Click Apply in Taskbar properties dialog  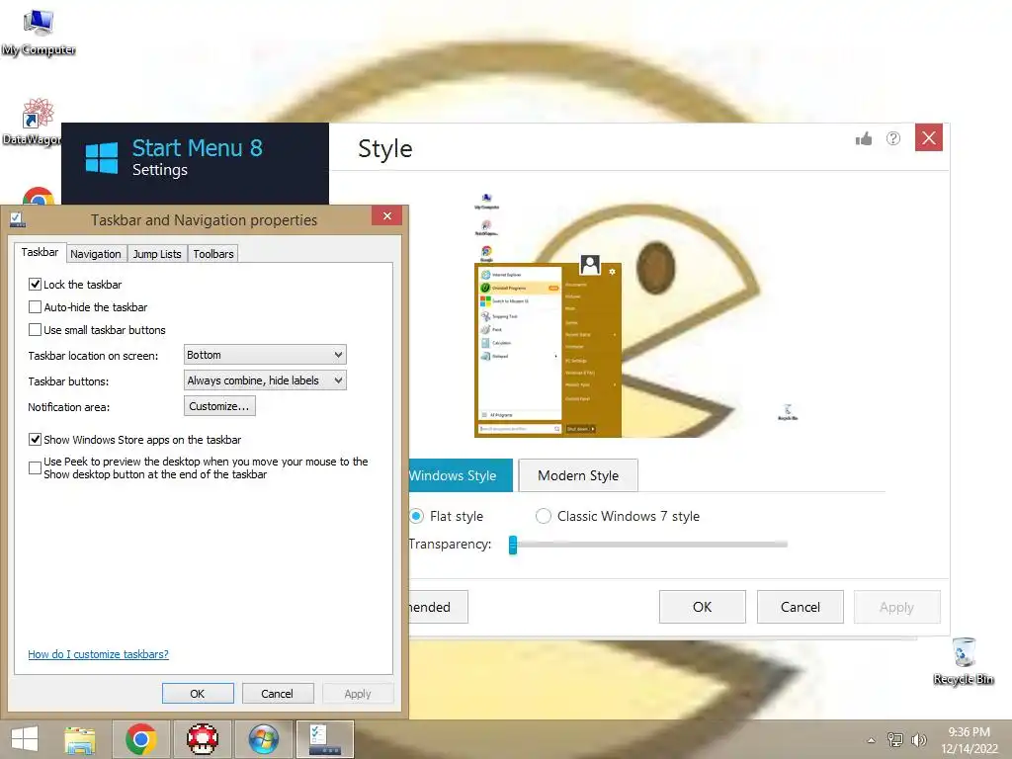pos(358,693)
